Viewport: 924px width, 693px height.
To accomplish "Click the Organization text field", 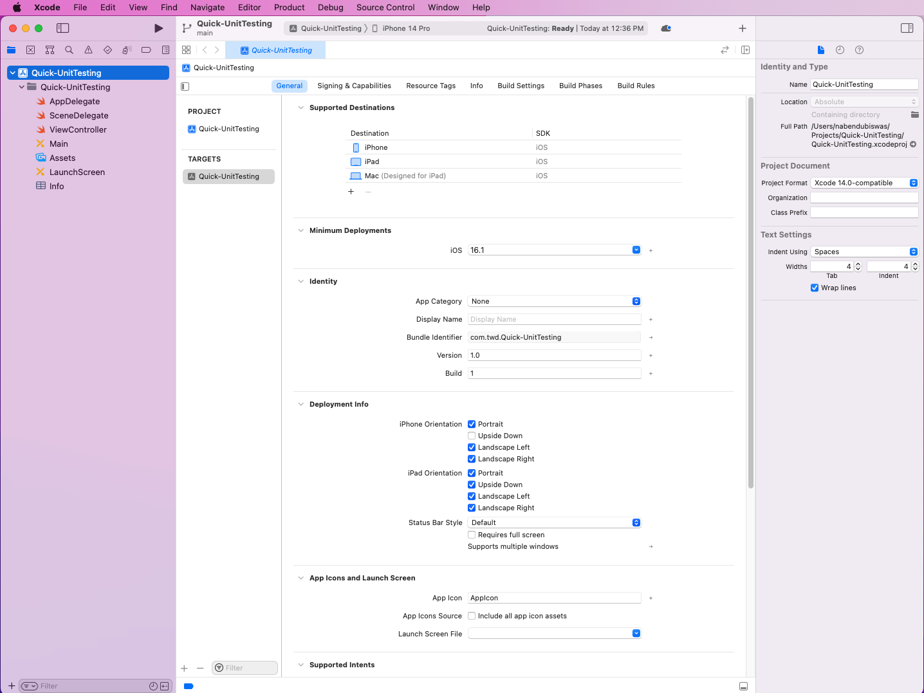I will click(x=864, y=198).
